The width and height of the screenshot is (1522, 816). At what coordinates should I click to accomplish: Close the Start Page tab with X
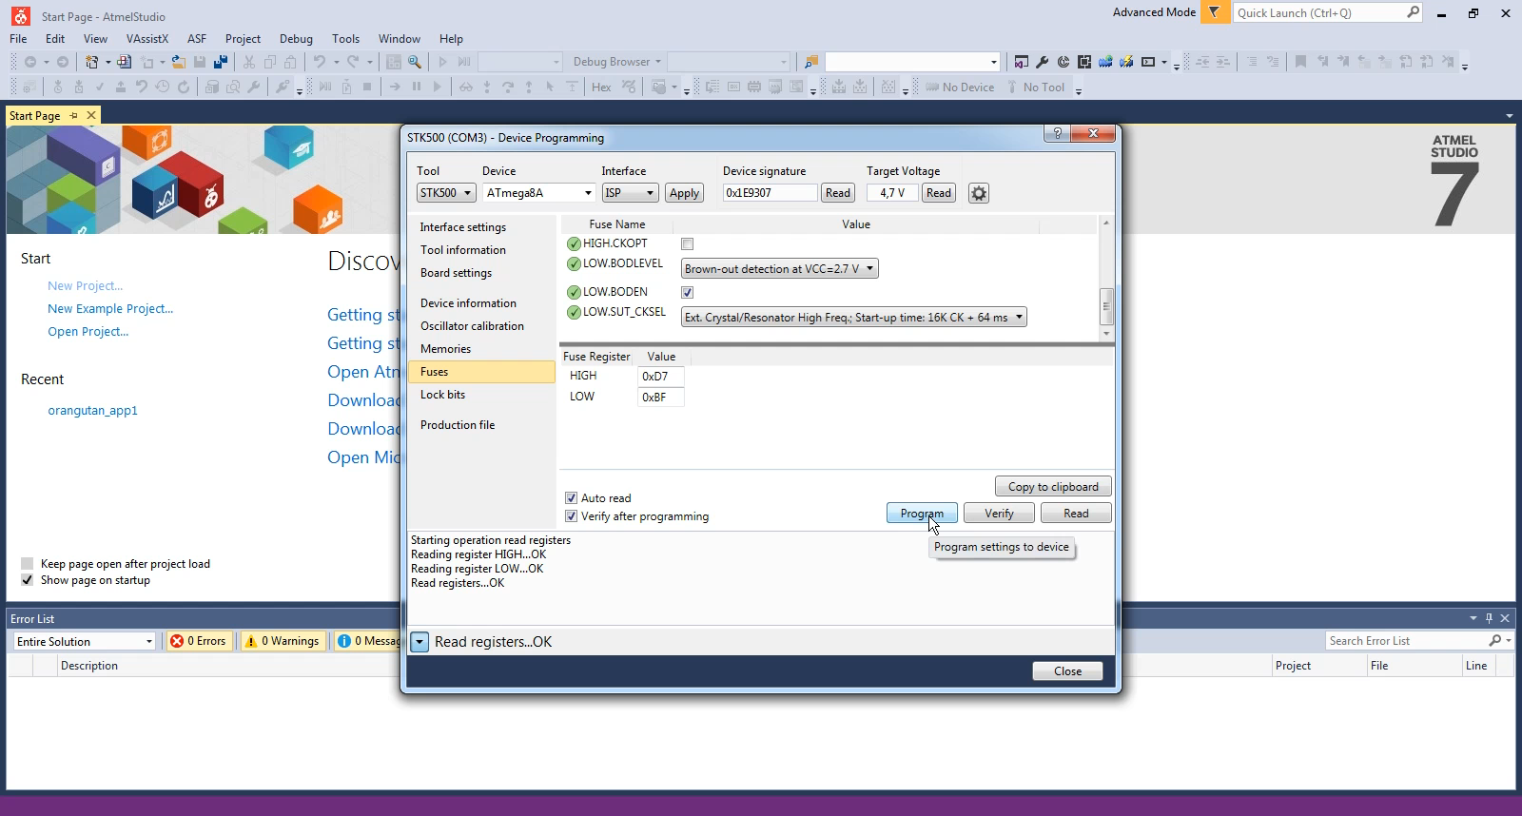click(91, 115)
